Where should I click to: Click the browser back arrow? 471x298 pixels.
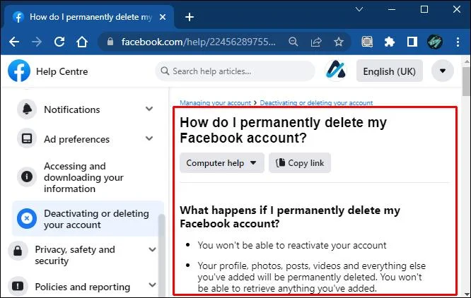point(14,42)
